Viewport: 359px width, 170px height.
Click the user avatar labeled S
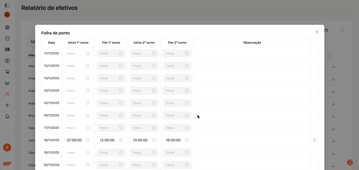pyautogui.click(x=7, y=147)
